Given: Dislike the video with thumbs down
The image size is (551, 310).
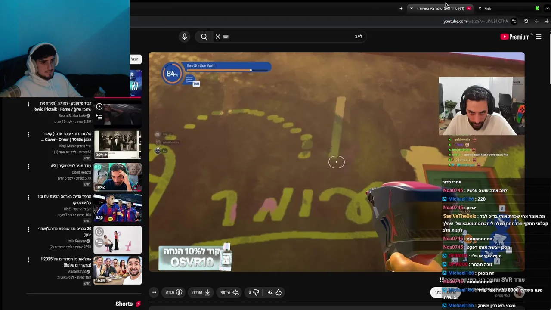Looking at the screenshot, I should (x=254, y=292).
